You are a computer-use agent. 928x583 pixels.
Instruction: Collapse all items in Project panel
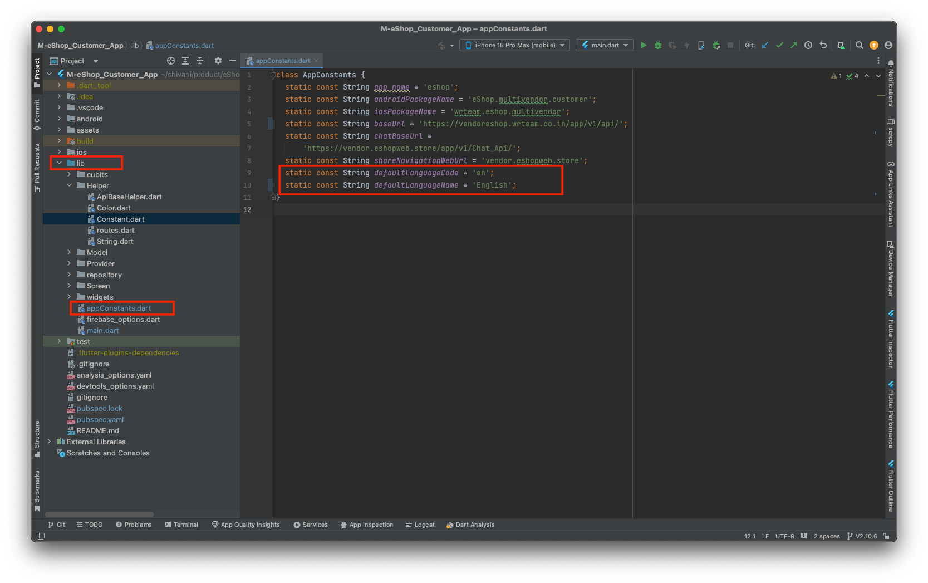tap(200, 61)
